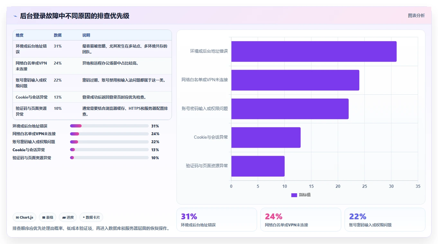The image size is (438, 244).
Task: Click the 22% value in the table
Action: pos(58,80)
